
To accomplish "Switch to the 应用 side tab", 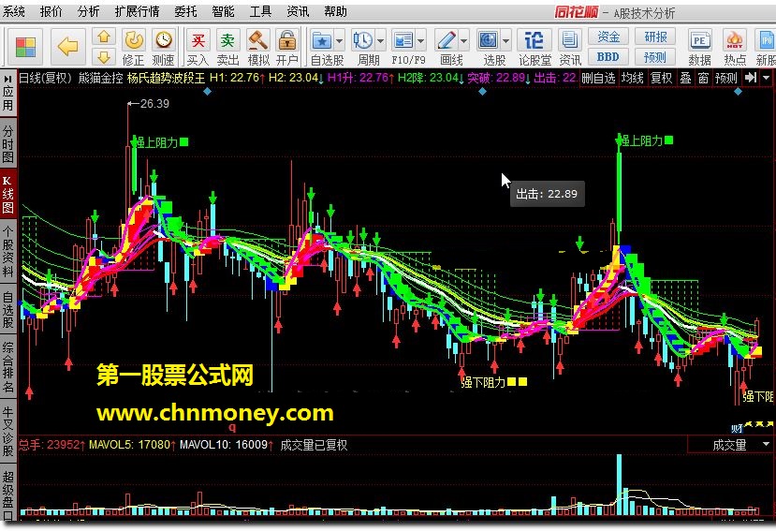I will (7, 92).
